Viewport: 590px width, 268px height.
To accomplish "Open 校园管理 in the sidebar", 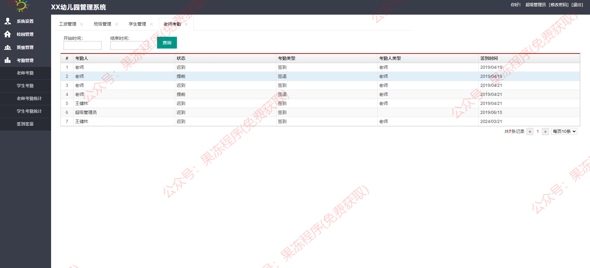I will pyautogui.click(x=25, y=34).
